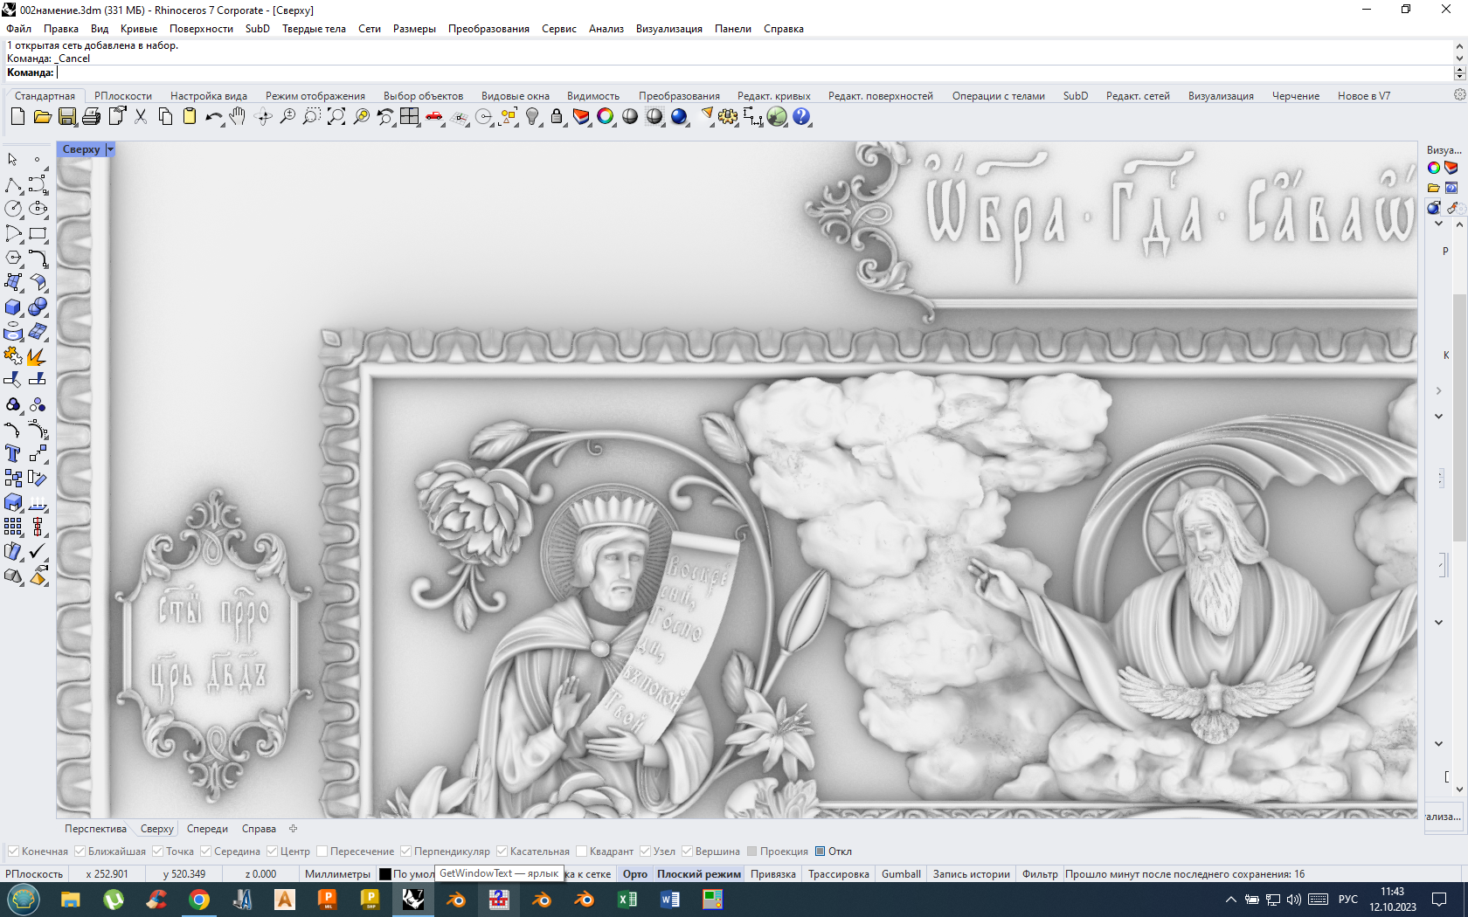Open the Поверхности menu

(x=201, y=29)
